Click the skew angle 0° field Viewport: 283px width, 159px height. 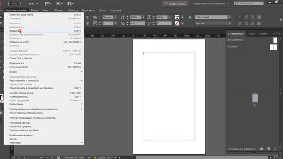click(x=164, y=23)
